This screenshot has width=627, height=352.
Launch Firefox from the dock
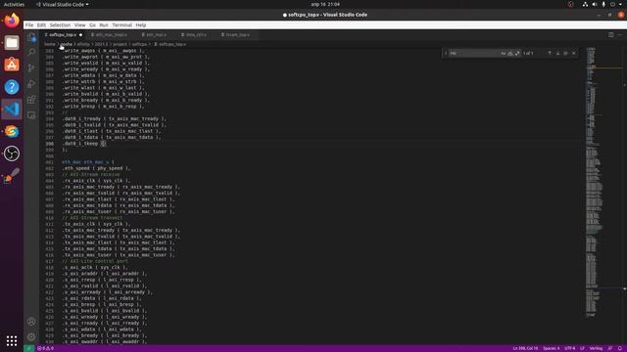[12, 20]
